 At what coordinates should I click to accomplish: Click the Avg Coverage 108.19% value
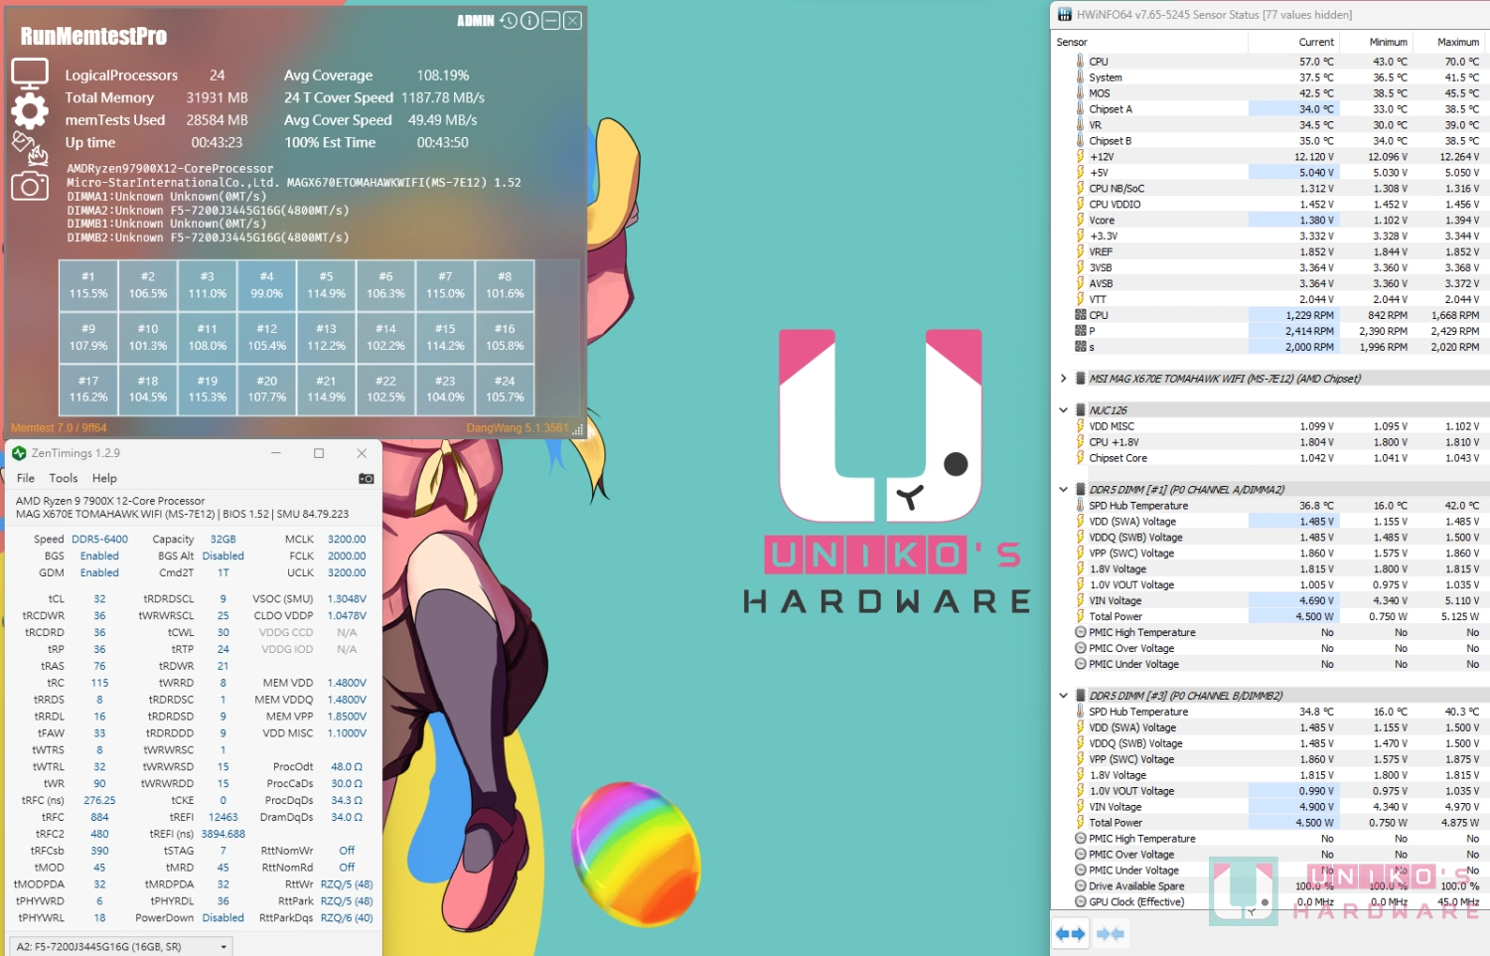[443, 76]
